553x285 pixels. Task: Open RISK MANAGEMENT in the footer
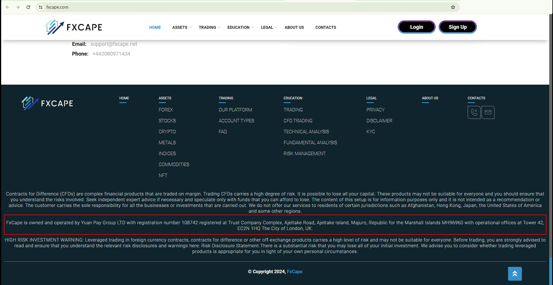pyautogui.click(x=305, y=153)
